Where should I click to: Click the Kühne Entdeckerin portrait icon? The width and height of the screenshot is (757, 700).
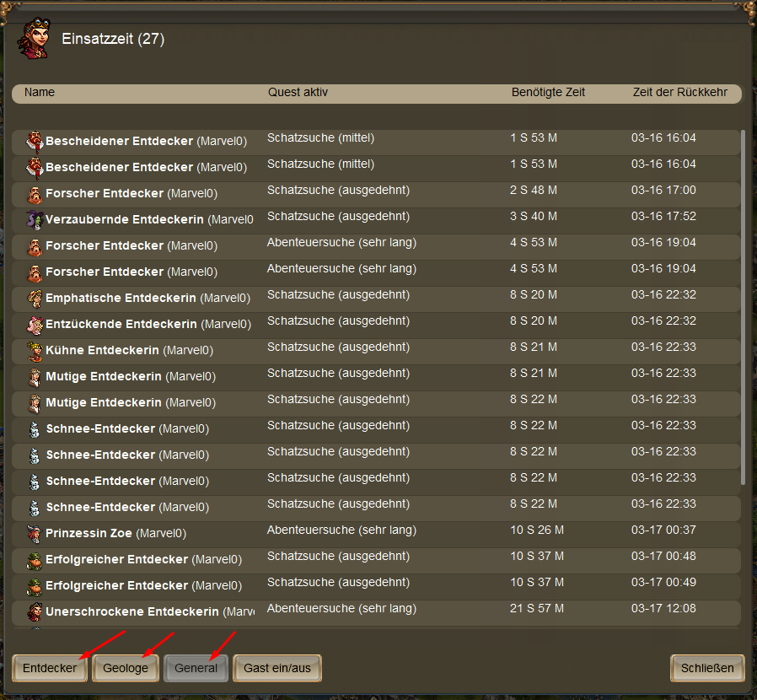coord(34,350)
